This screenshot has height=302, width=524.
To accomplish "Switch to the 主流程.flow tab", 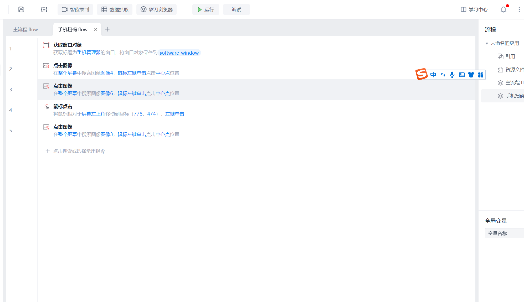I will pos(25,29).
